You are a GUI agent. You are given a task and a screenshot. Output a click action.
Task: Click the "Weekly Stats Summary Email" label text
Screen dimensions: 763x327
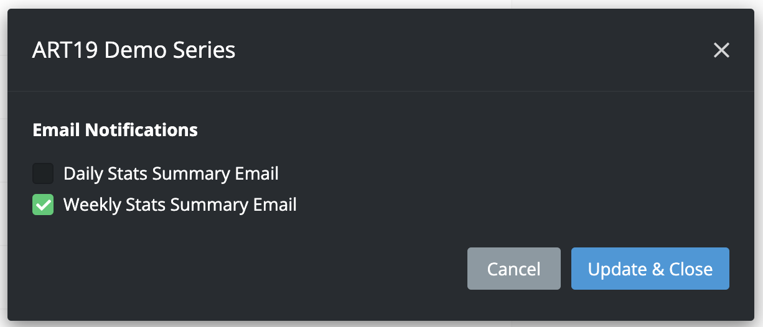click(180, 205)
